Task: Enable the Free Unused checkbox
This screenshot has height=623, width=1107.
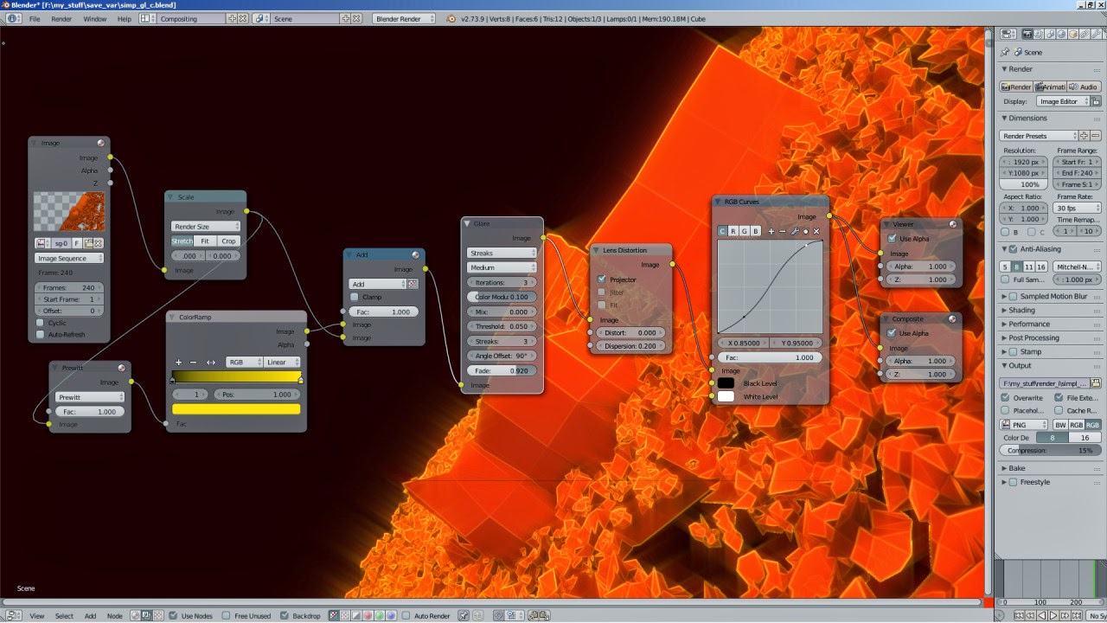Action: (x=227, y=616)
